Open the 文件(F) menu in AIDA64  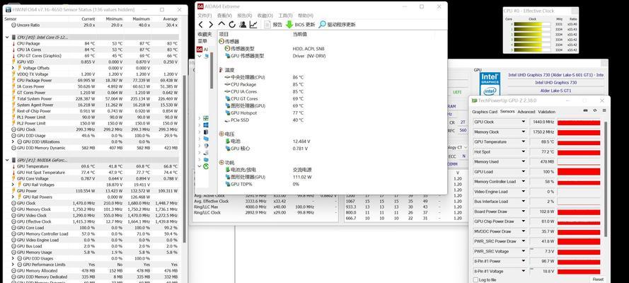point(204,16)
